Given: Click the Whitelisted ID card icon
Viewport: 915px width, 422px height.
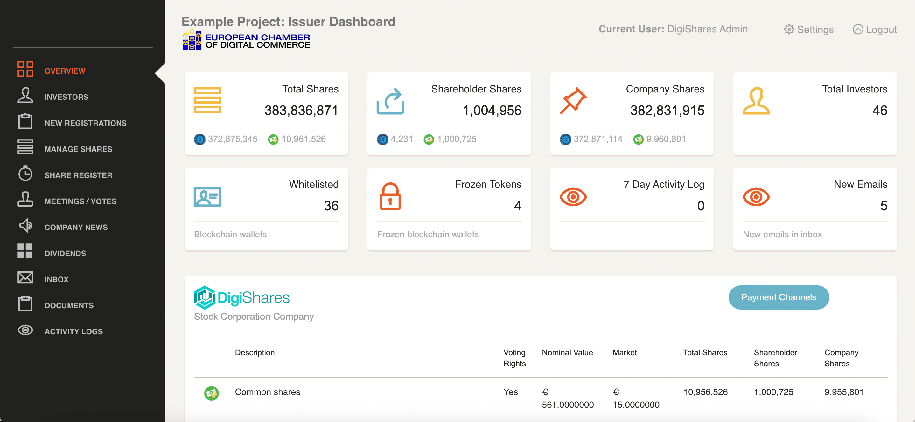Looking at the screenshot, I should 207,197.
